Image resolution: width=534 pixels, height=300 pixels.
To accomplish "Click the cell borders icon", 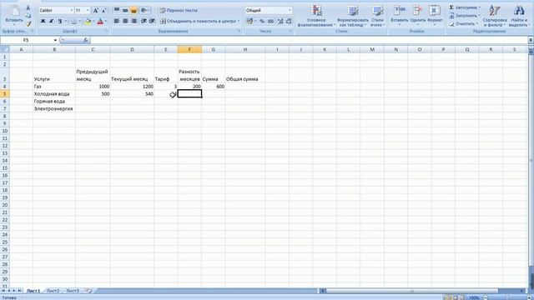I will click(74, 22).
